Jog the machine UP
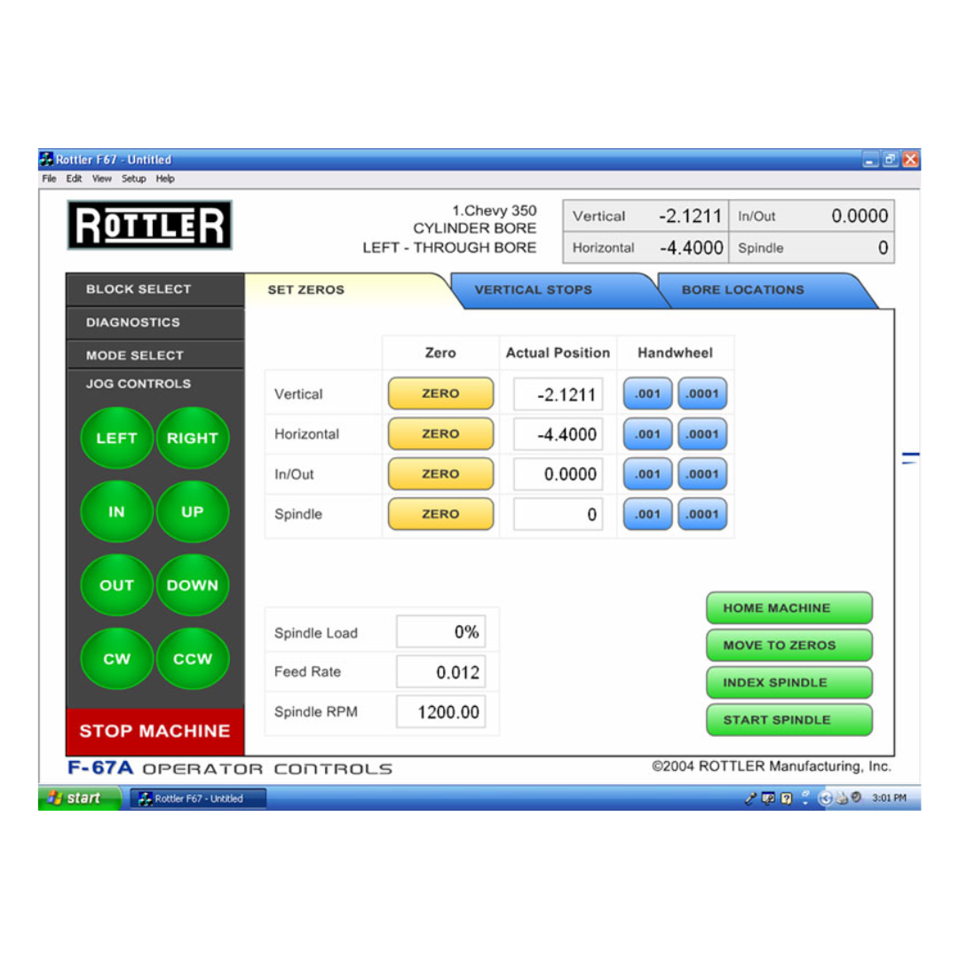The height and width of the screenshot is (959, 959). click(192, 511)
